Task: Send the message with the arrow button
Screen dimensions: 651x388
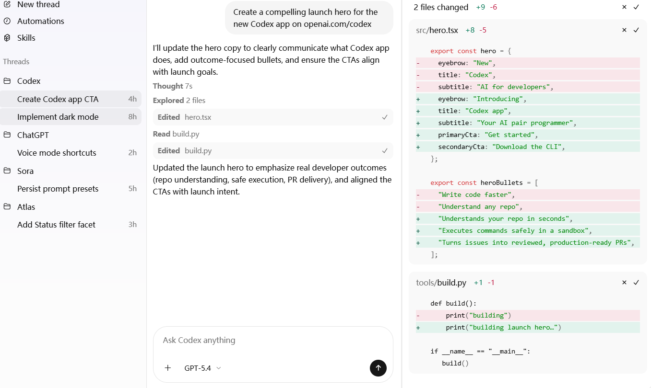Action: [x=378, y=368]
